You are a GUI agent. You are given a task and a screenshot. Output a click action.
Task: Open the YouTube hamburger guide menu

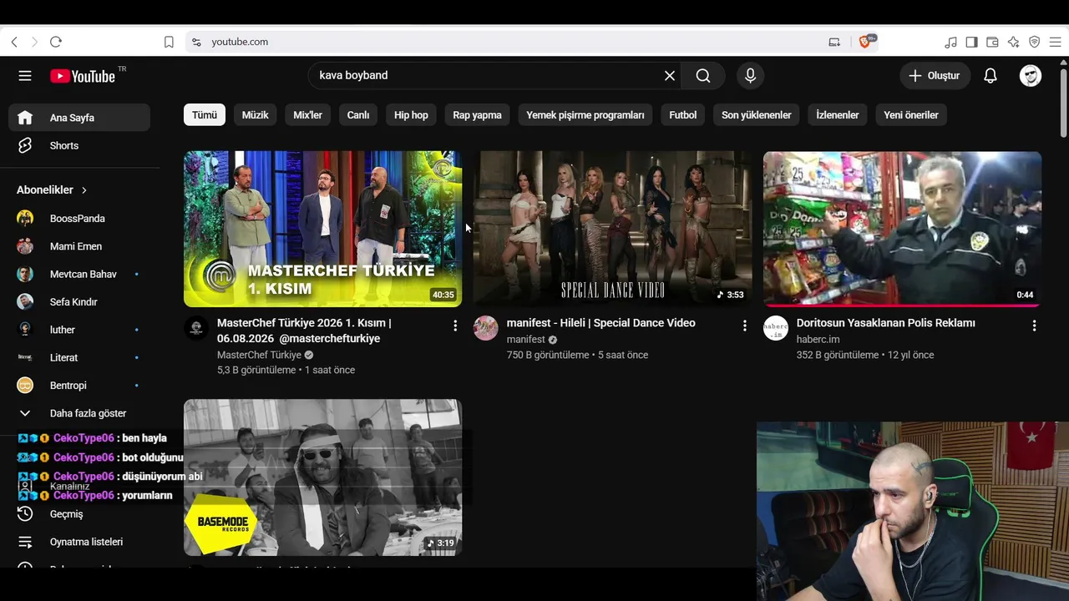(25, 76)
